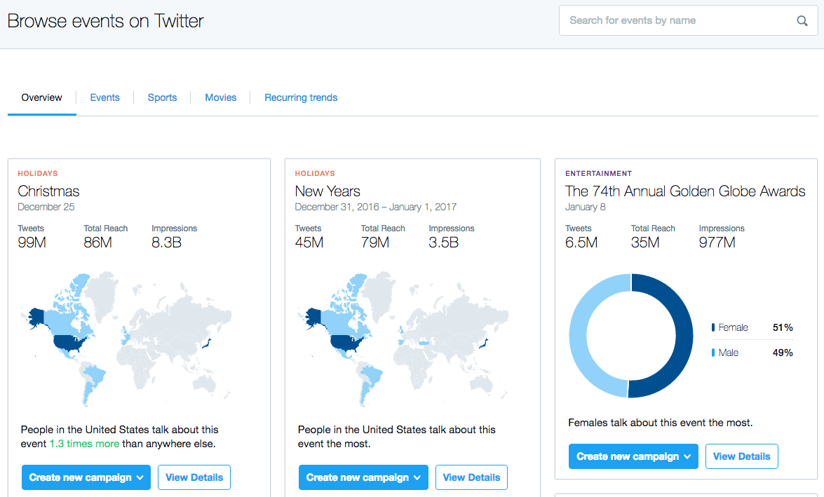The image size is (824, 497).
Task: Click the 79M Total Reach value
Action: [x=375, y=243]
